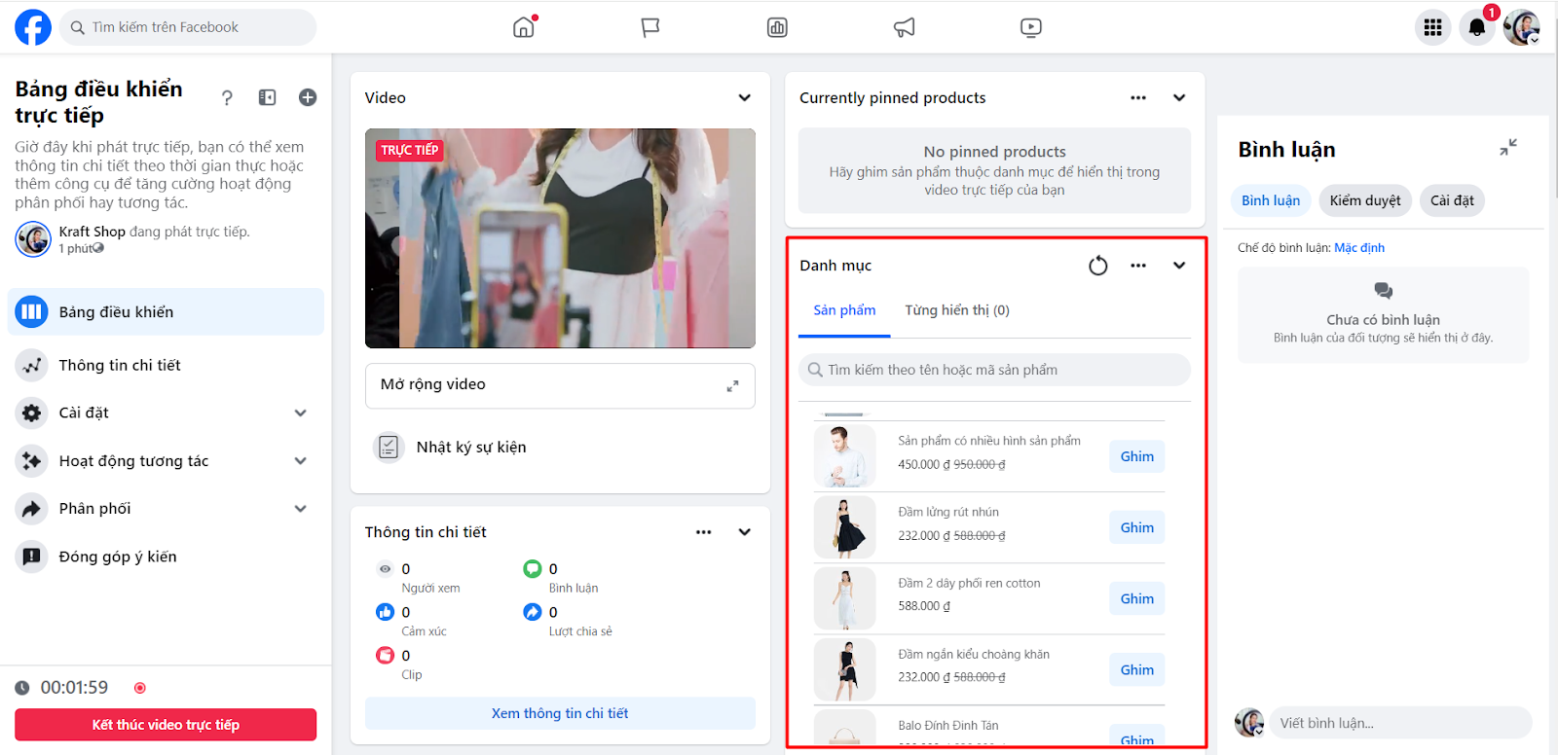Click the Kraft Shop page name link
This screenshot has width=1558, height=755.
[92, 232]
